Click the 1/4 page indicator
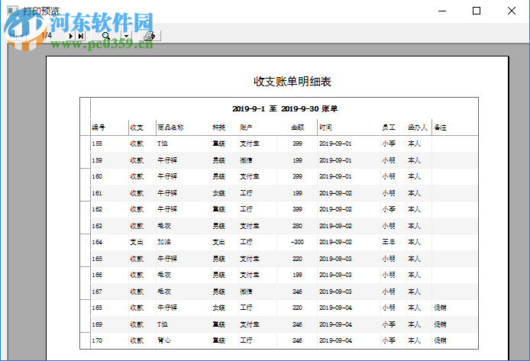 [47, 35]
